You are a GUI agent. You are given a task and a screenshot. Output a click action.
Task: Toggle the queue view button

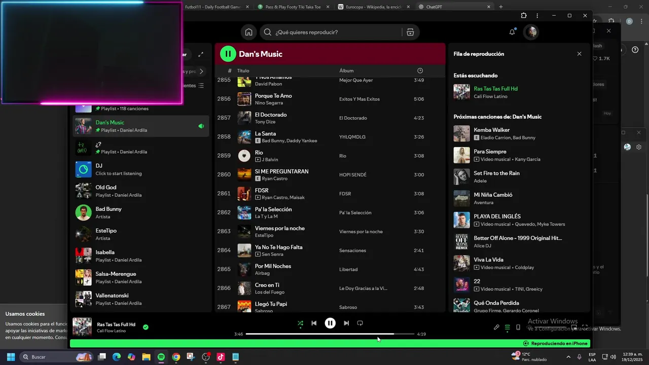(x=507, y=327)
